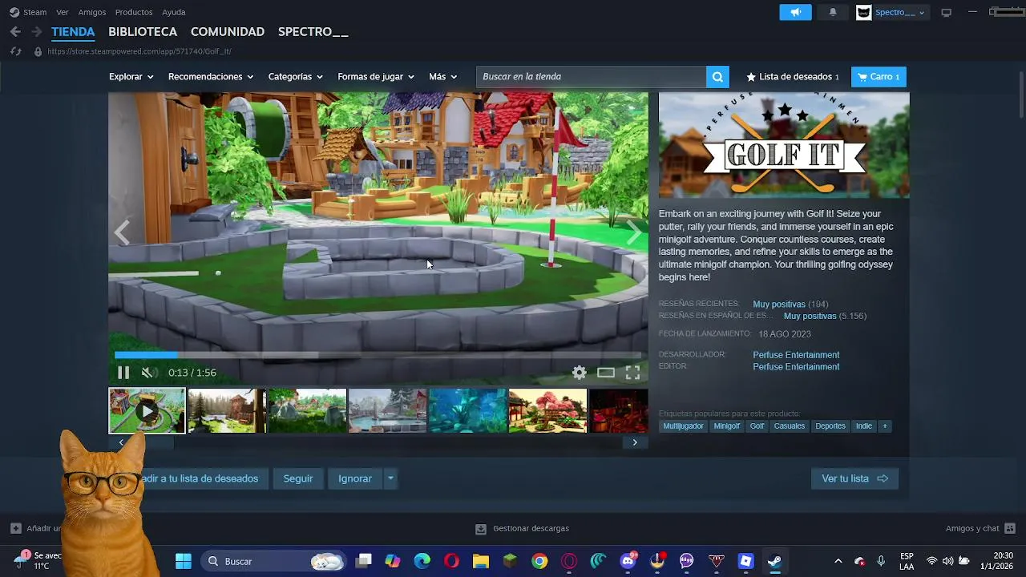Expand the Recomendaciones menu
This screenshot has height=577, width=1026.
point(211,77)
